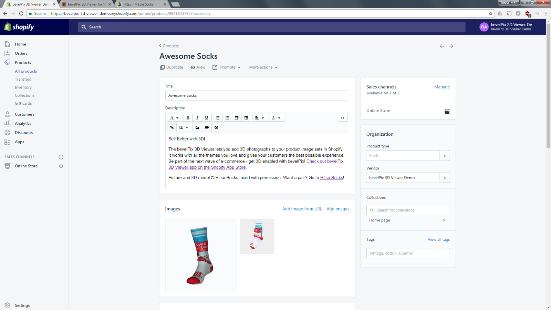Image resolution: width=551 pixels, height=310 pixels.
Task: Open Discounts in the sidebar
Action: (x=24, y=133)
